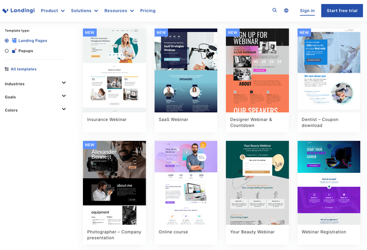
Task: Click the Sign in link
Action: coord(307,11)
